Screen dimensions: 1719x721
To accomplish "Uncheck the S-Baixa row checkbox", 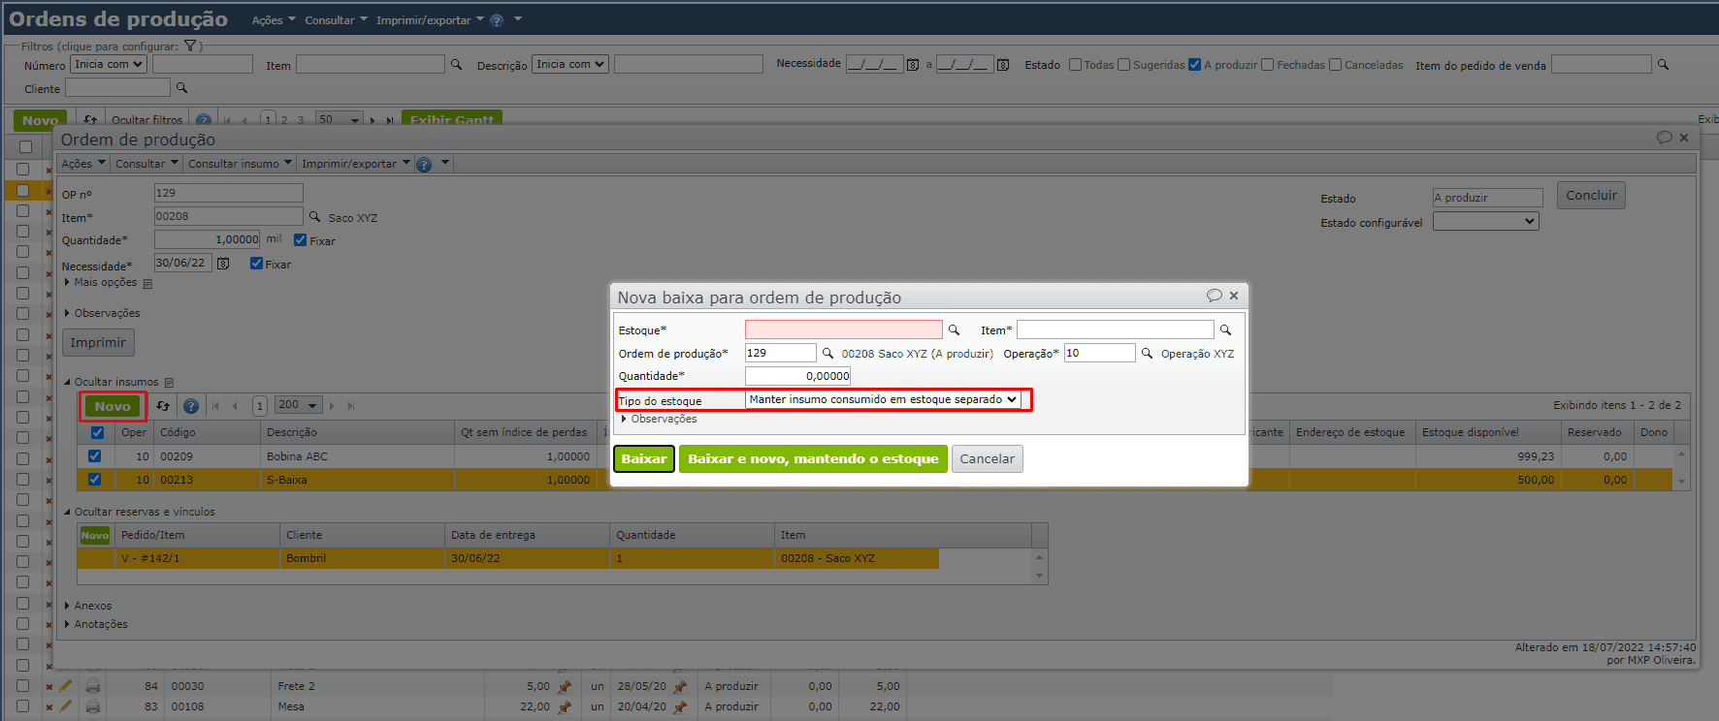I will [94, 479].
